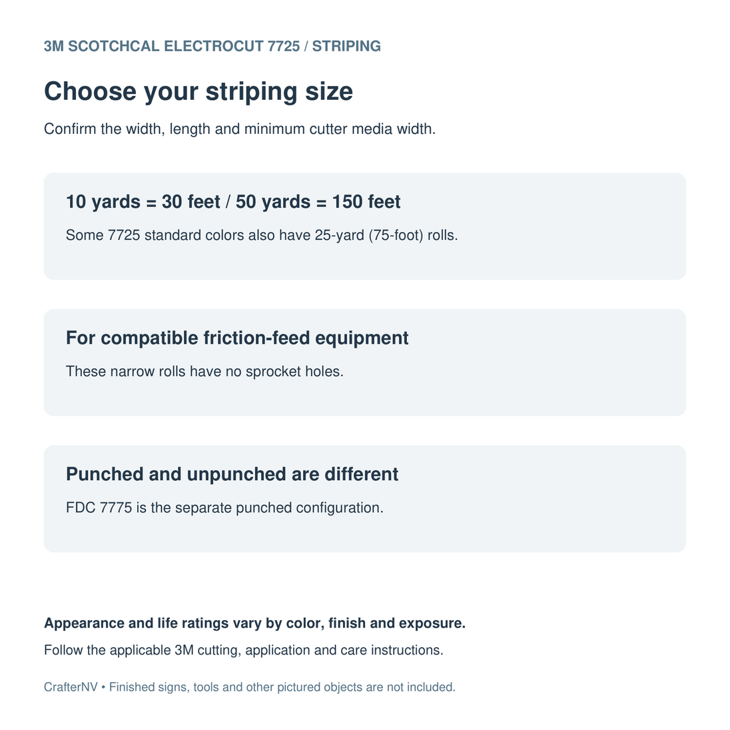Open the 'Punched and unpunched are different' card
The width and height of the screenshot is (730, 730).
tap(364, 499)
